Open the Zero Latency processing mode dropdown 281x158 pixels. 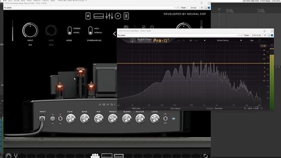pos(176,108)
